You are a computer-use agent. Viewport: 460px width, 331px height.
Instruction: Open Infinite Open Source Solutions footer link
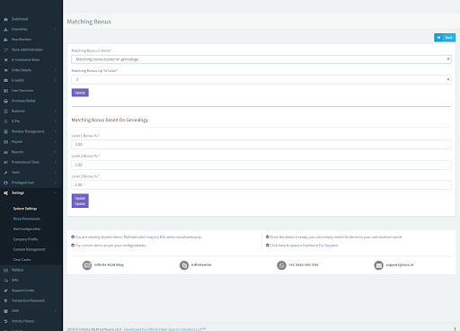[x=164, y=329]
